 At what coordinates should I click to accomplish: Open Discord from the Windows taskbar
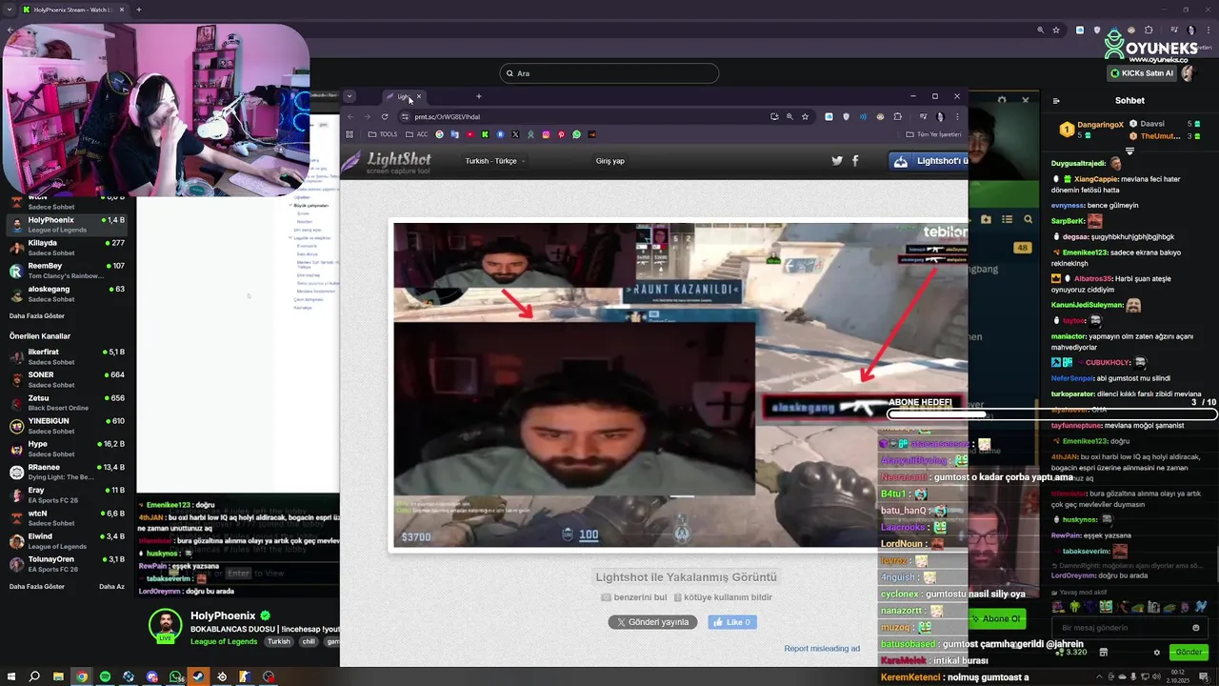pyautogui.click(x=152, y=676)
